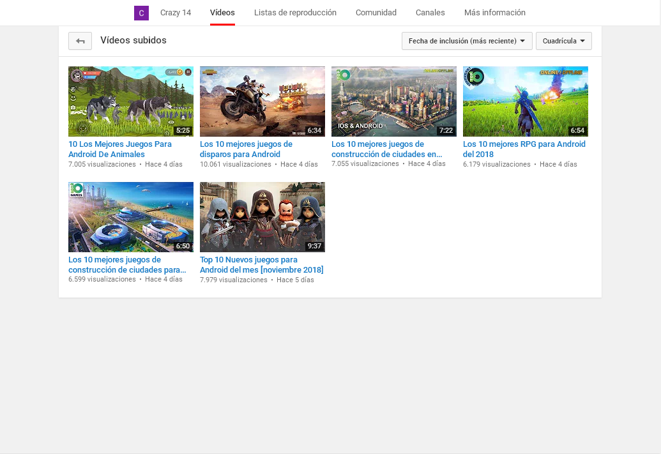
Task: Click the purple C channel avatar icon
Action: [x=141, y=13]
